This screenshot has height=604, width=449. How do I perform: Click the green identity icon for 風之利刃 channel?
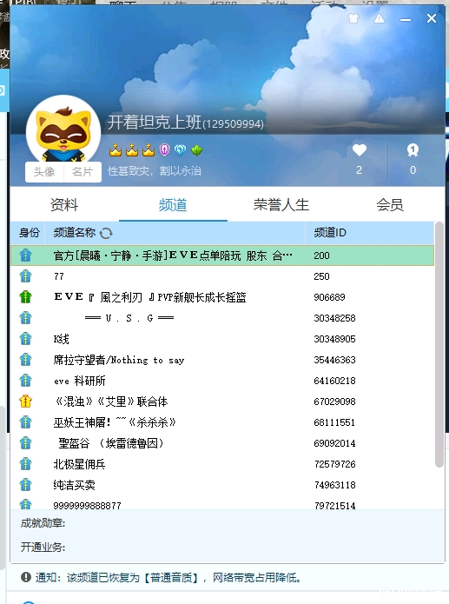pos(25,297)
